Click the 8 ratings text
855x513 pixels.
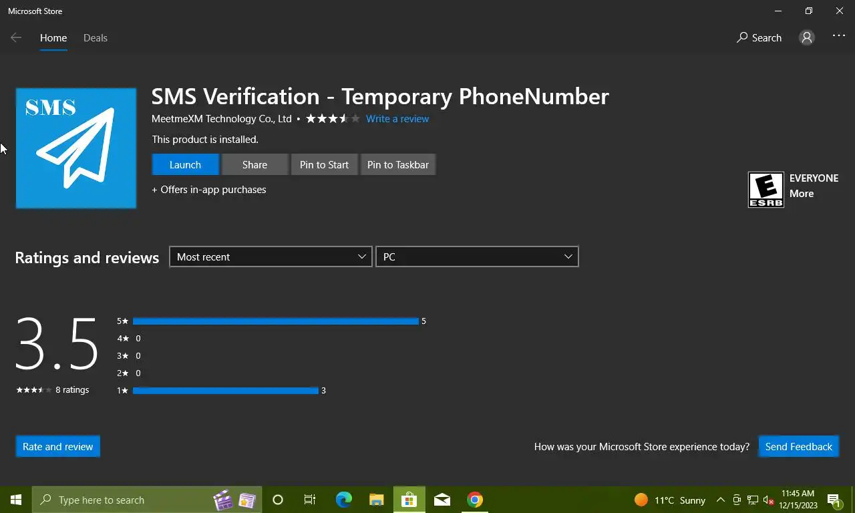point(72,390)
